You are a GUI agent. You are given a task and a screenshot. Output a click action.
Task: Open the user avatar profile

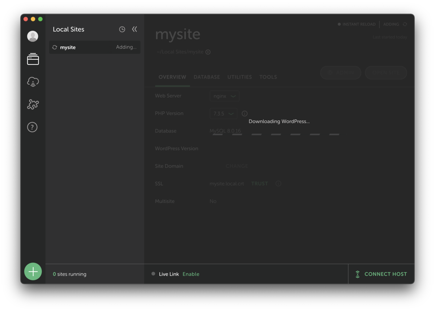33,36
